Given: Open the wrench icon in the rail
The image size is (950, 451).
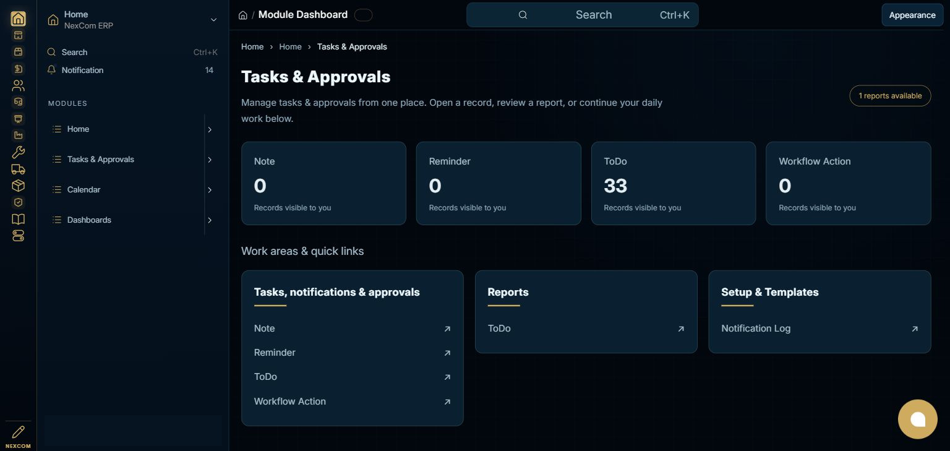Looking at the screenshot, I should pos(19,152).
